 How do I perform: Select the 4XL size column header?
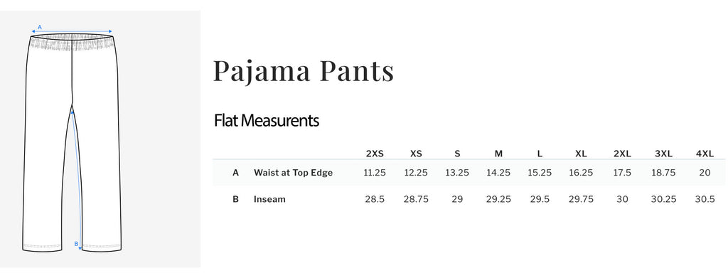705,154
